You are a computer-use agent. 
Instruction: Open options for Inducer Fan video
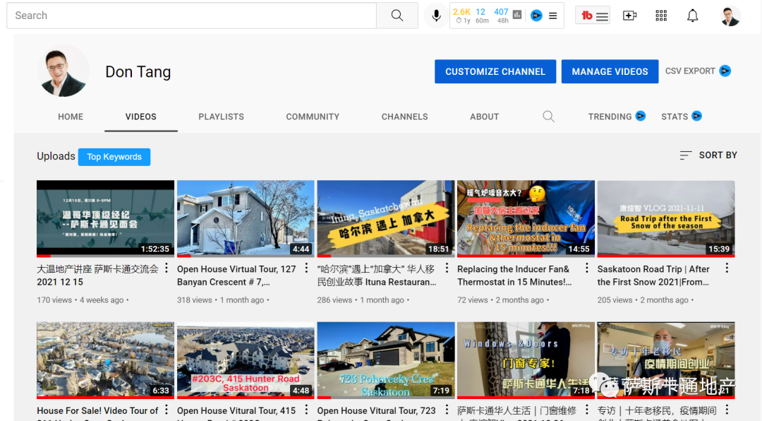tap(587, 268)
